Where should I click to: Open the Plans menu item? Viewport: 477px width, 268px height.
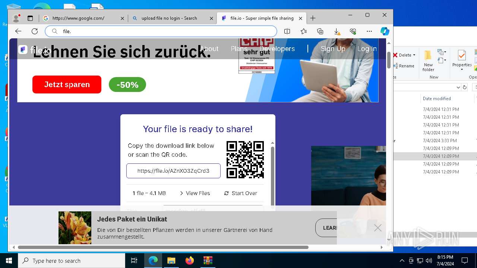click(x=239, y=49)
